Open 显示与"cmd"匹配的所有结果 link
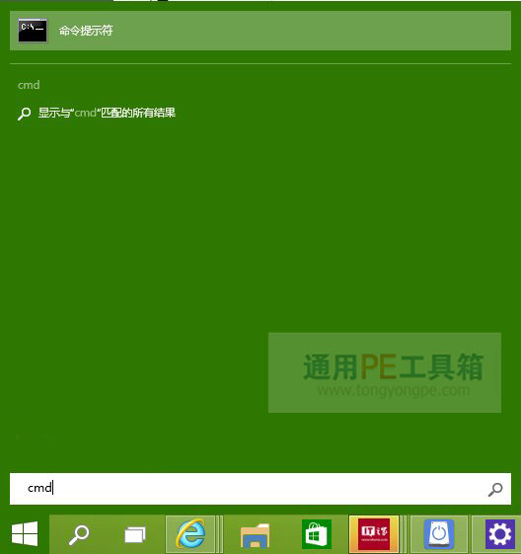The width and height of the screenshot is (521, 554). (107, 113)
